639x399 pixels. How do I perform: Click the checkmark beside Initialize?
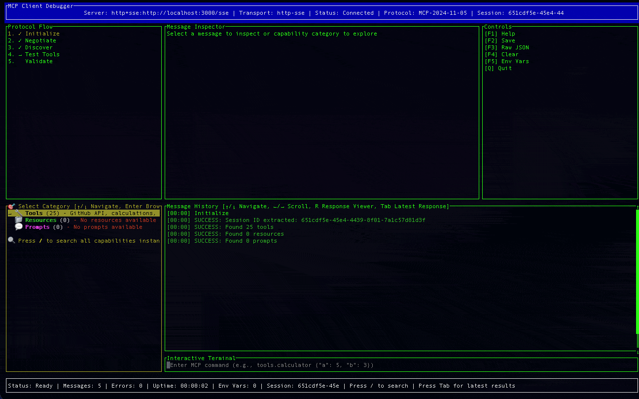pyautogui.click(x=20, y=34)
